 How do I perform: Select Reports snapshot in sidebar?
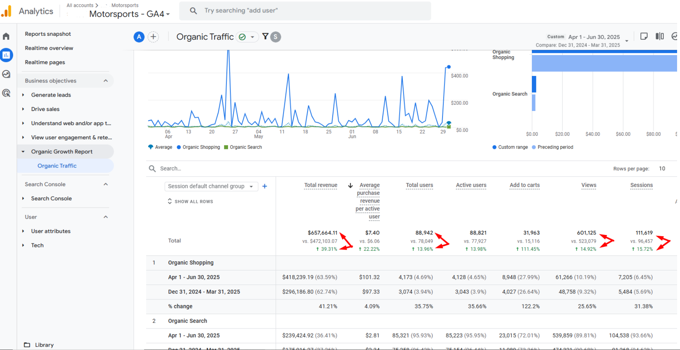coord(48,34)
